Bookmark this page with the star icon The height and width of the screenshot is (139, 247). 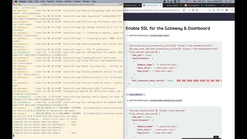click(197, 10)
